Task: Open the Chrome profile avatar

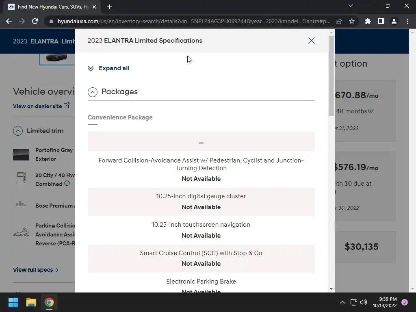Action: tap(394, 21)
